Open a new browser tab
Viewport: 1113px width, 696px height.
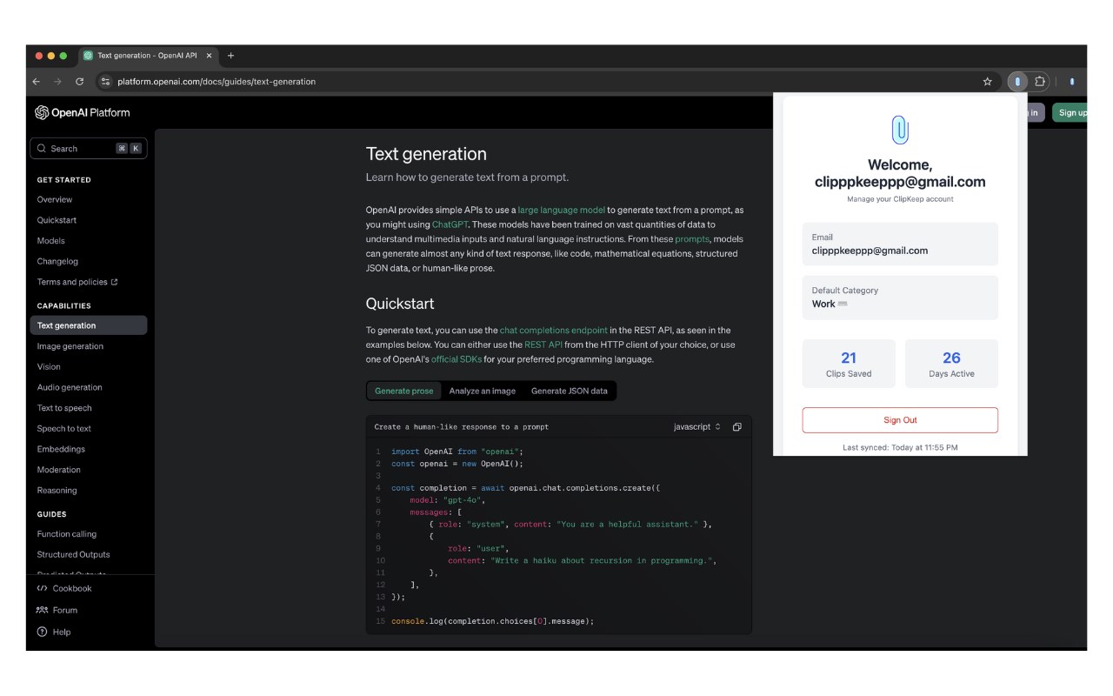point(230,56)
